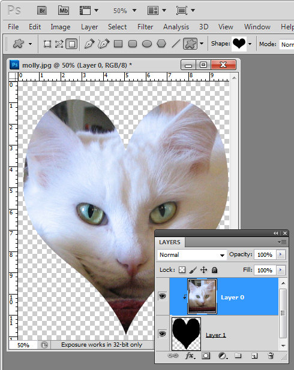Select the Ellipse shape tool
The width and height of the screenshot is (294, 370).
(147, 44)
